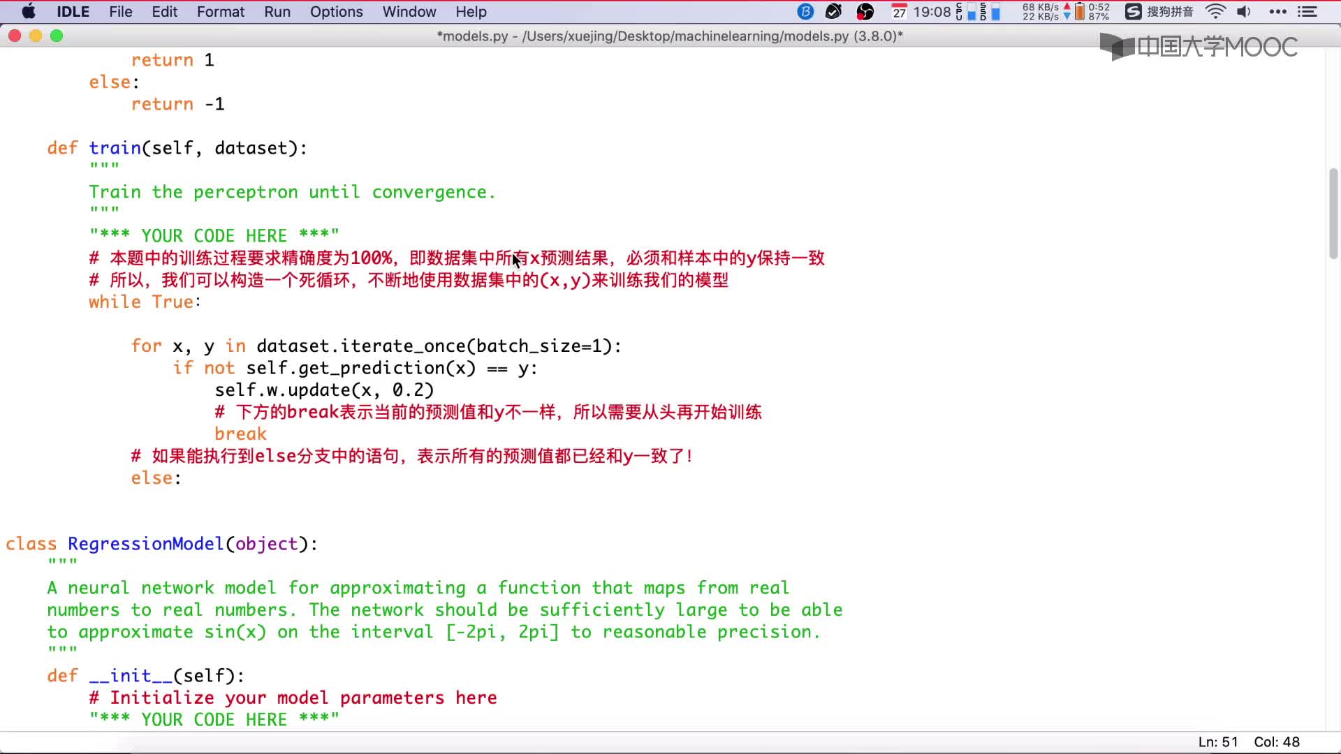Viewport: 1341px width, 754px height.
Task: Click the 'return 1' line at top
Action: click(x=172, y=60)
